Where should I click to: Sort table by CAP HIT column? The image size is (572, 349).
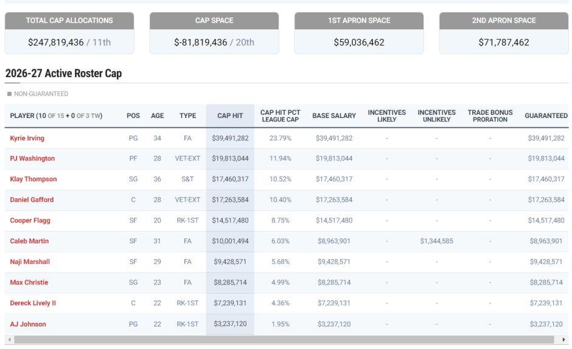point(230,116)
